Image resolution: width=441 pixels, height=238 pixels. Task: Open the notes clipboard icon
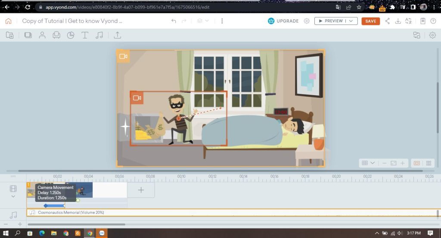423,21
